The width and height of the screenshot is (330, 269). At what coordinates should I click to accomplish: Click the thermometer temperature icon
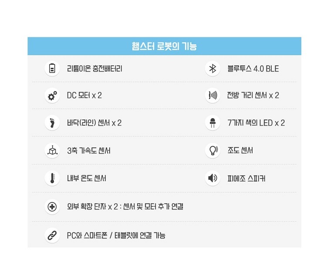[x=52, y=178]
